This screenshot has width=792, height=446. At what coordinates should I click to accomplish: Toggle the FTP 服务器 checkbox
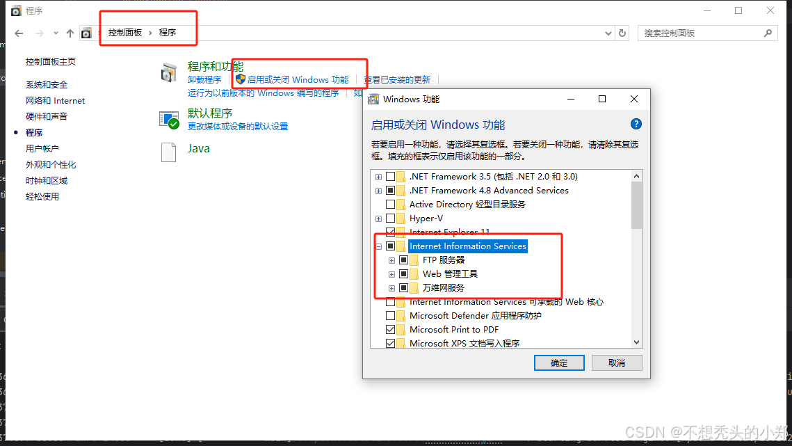pyautogui.click(x=403, y=260)
